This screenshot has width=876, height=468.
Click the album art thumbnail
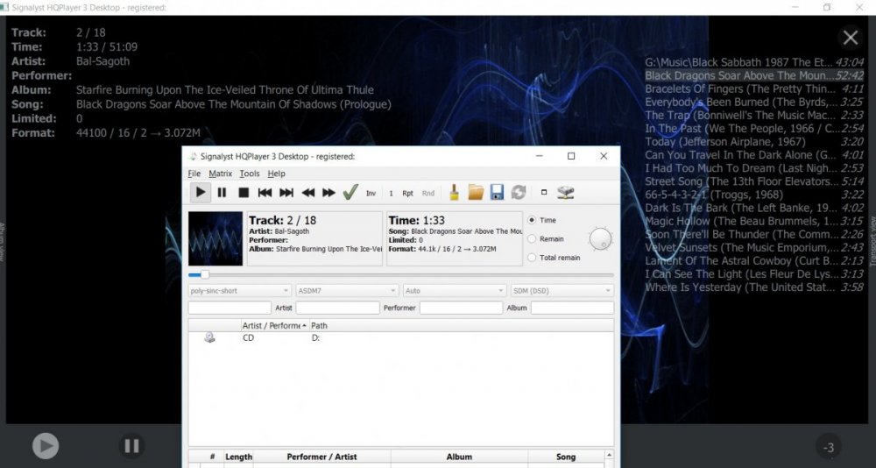point(215,238)
